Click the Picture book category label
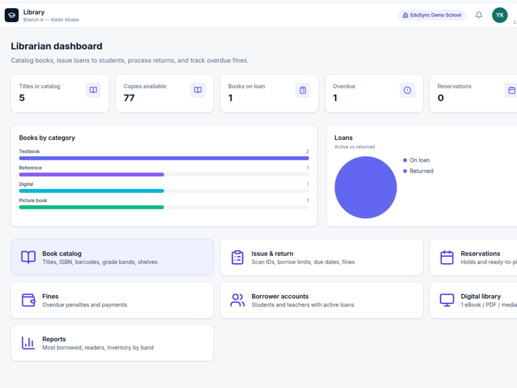This screenshot has height=388, width=517. tap(33, 201)
